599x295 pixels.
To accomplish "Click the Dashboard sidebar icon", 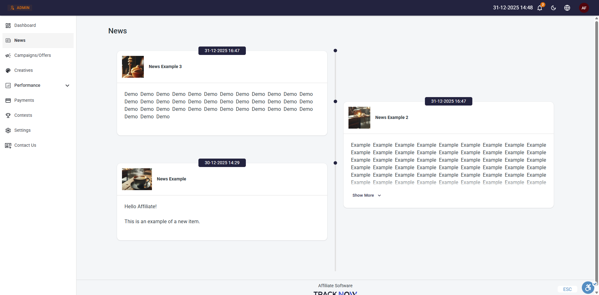I will [x=8, y=26].
